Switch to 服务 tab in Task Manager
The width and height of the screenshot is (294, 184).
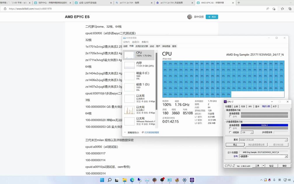tap(174, 46)
